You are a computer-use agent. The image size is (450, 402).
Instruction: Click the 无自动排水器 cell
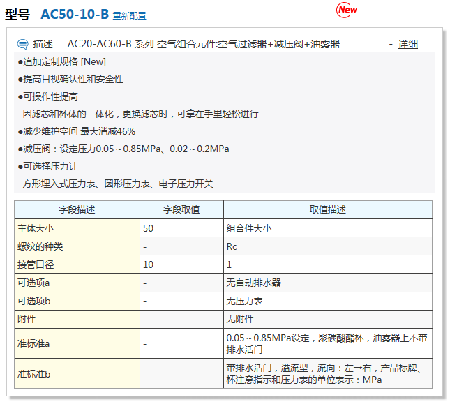[x=328, y=283]
